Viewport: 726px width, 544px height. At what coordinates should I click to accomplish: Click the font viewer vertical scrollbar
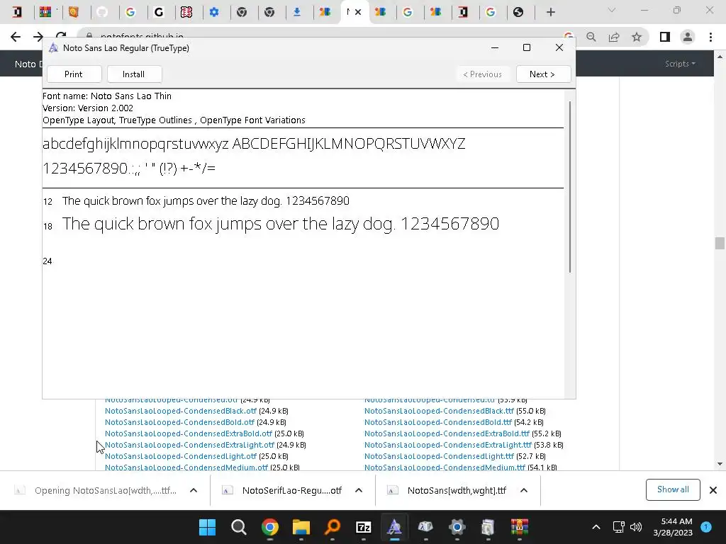click(570, 186)
